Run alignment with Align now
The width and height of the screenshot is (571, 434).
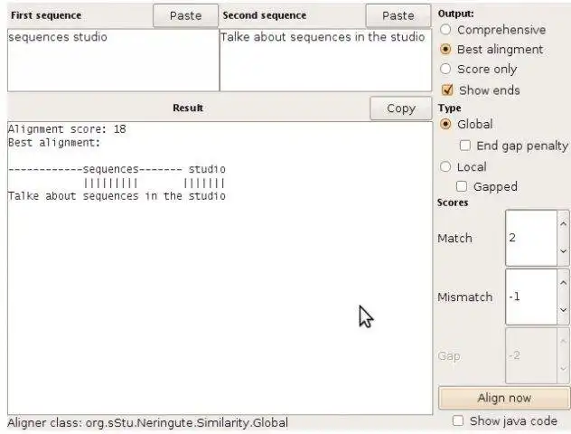[x=504, y=398]
